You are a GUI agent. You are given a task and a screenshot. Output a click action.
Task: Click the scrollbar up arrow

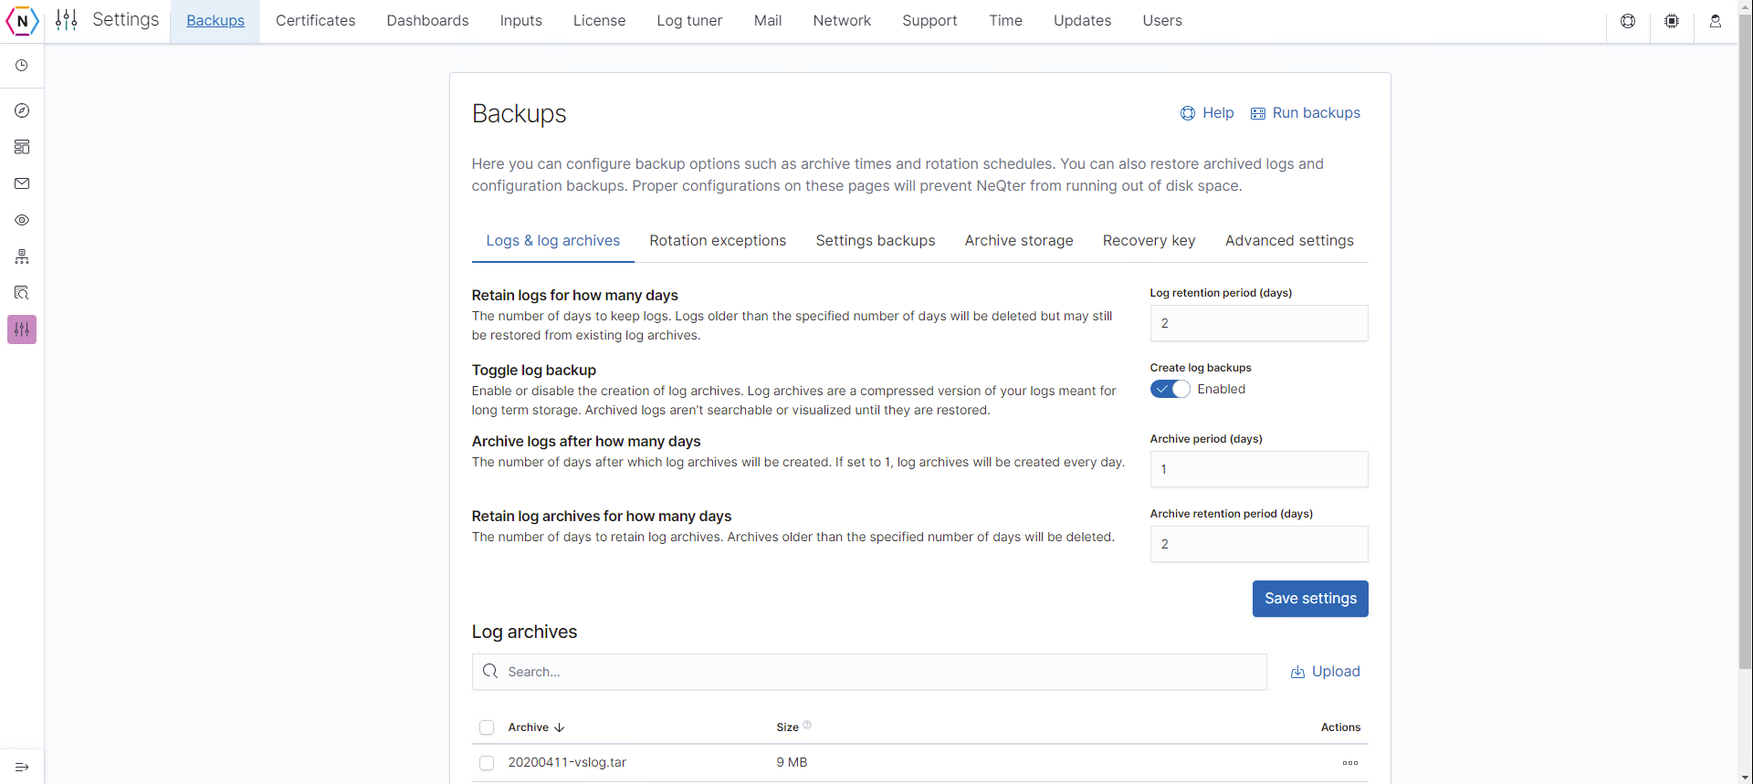(x=1745, y=7)
